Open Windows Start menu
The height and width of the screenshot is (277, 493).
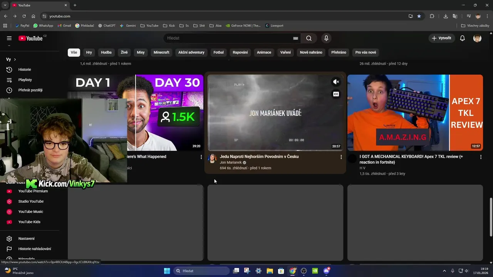167,271
